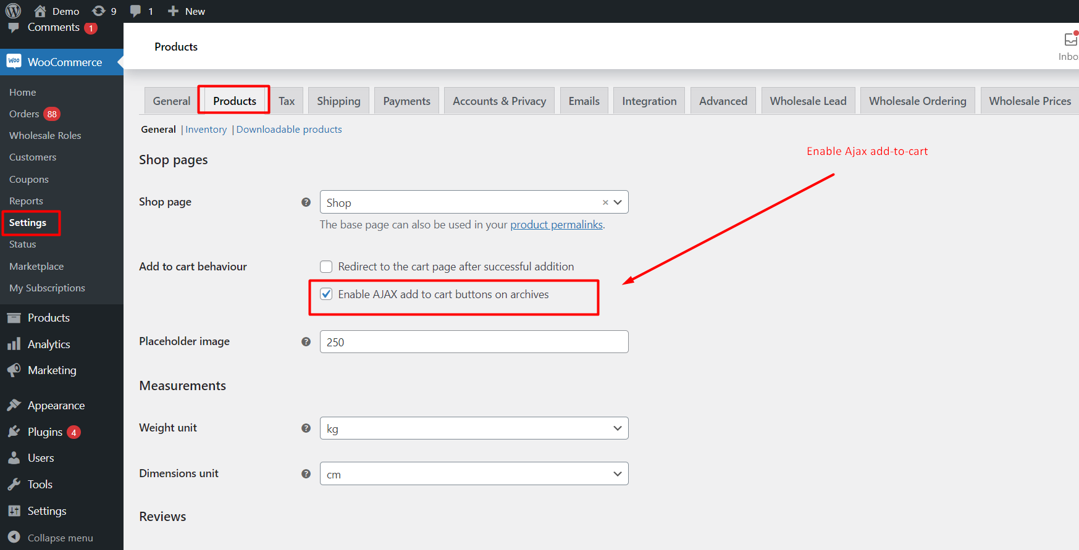
Task: Click the Analytics bar chart icon
Action: (14, 344)
